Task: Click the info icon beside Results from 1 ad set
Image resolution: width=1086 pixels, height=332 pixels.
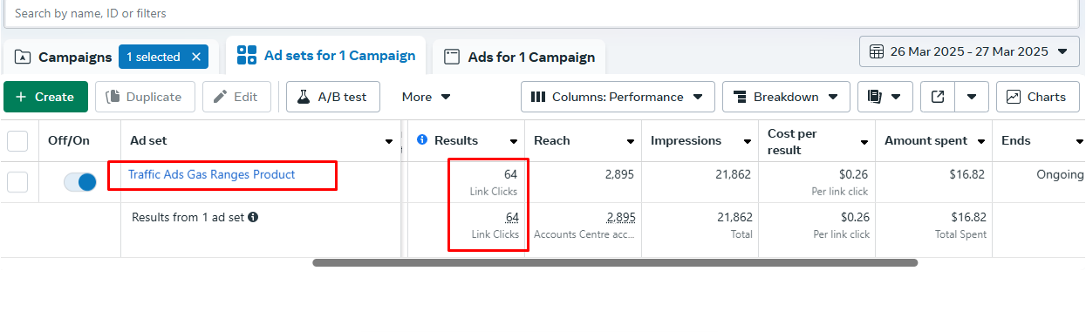Action: [x=253, y=217]
